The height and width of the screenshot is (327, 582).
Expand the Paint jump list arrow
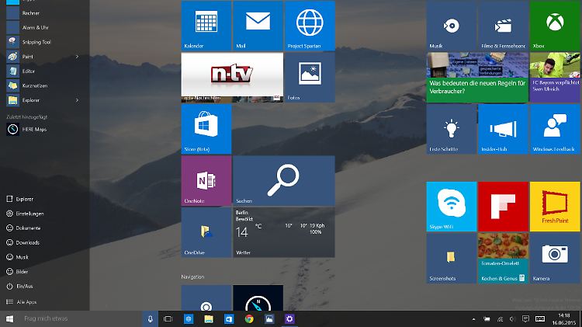77,57
